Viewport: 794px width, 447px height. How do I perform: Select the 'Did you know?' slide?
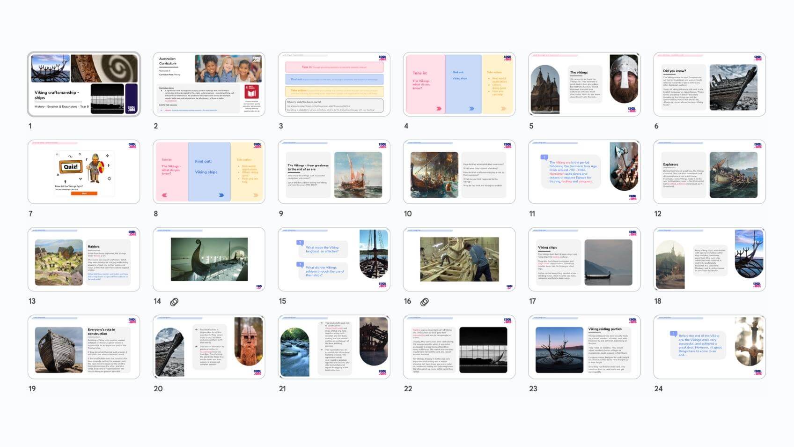[x=709, y=84]
